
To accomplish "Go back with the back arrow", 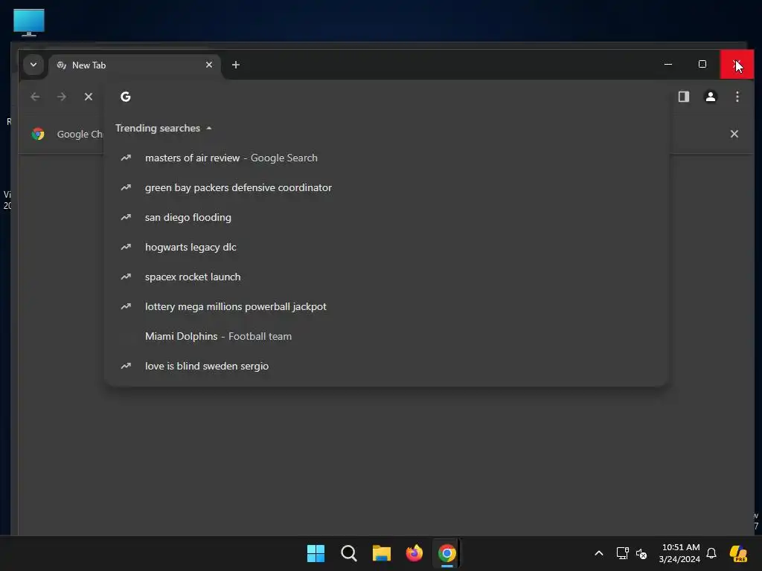I will (35, 97).
